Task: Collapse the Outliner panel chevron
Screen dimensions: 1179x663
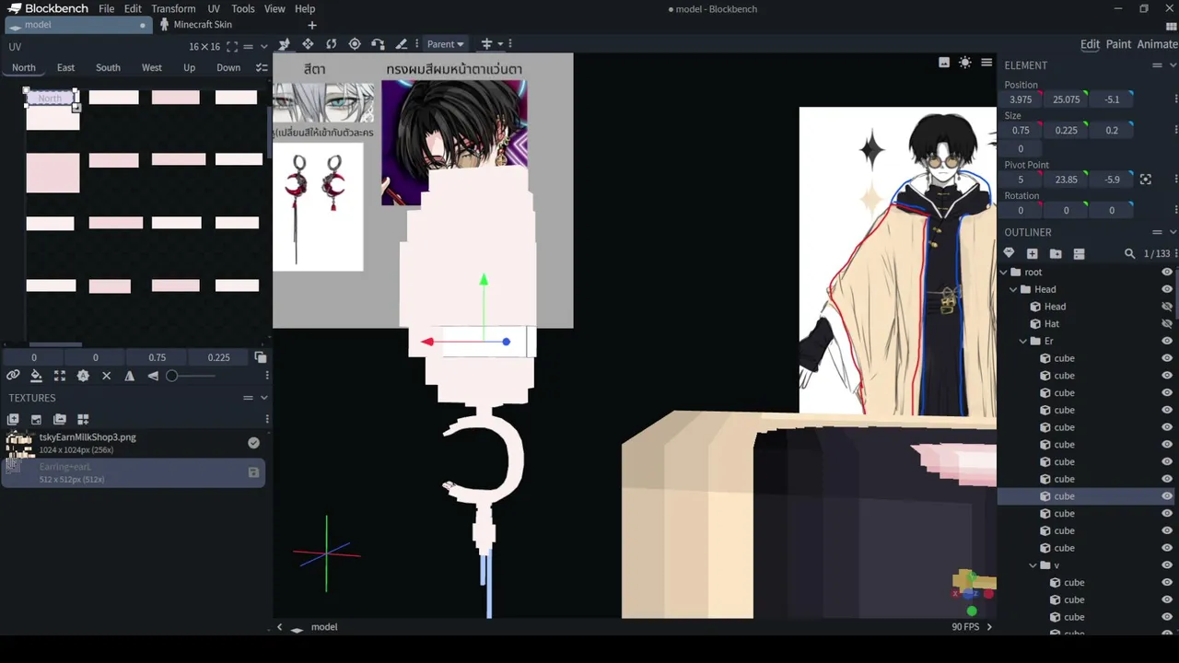Action: click(1173, 232)
